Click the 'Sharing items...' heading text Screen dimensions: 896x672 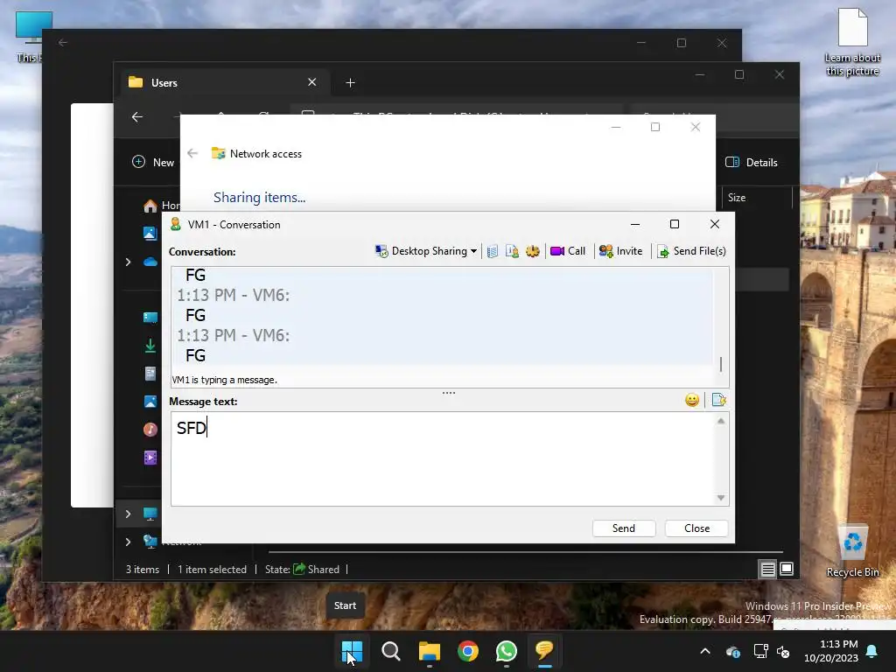259,198
